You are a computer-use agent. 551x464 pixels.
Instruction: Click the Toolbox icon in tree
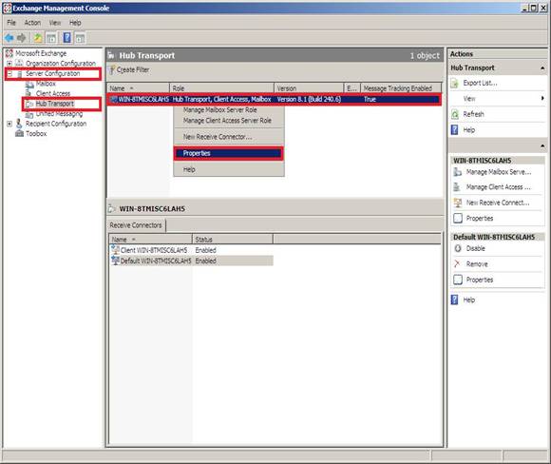(20, 133)
